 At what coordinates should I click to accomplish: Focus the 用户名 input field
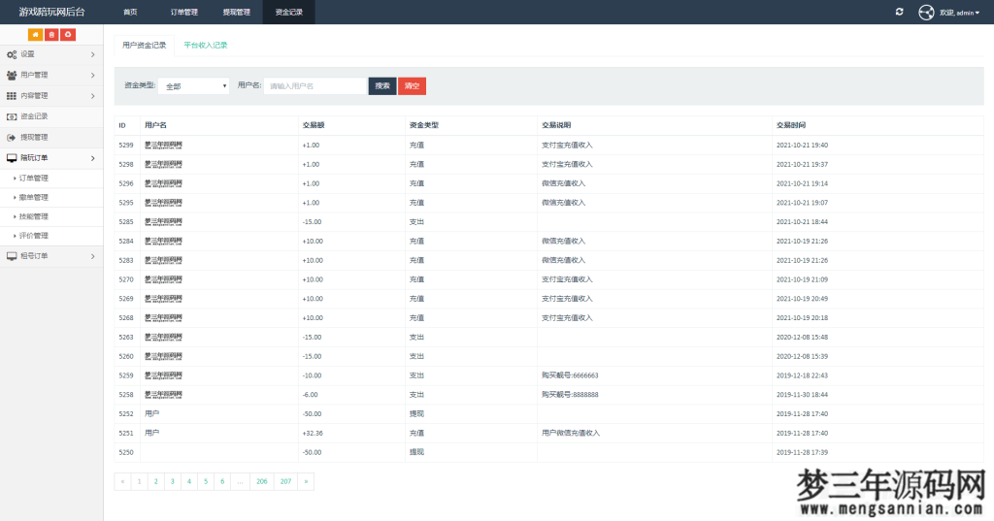coord(315,86)
